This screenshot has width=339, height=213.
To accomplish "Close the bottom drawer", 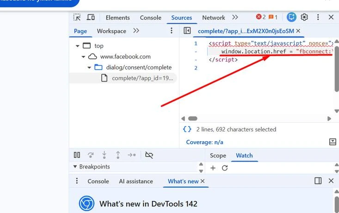I will (x=331, y=181).
